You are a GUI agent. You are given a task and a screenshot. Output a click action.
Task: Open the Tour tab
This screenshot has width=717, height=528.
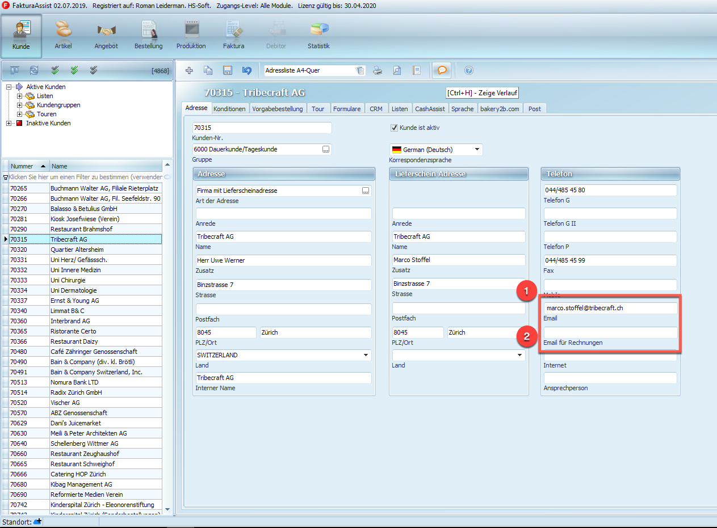tap(318, 109)
